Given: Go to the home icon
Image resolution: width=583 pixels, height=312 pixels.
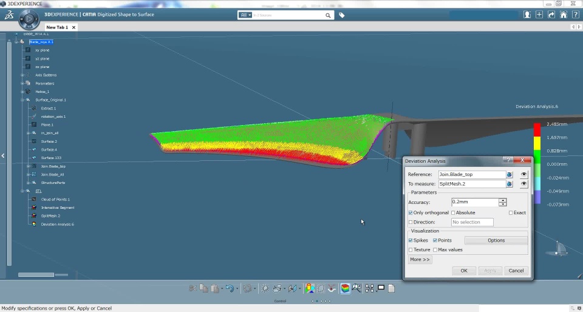Looking at the screenshot, I should [x=564, y=15].
